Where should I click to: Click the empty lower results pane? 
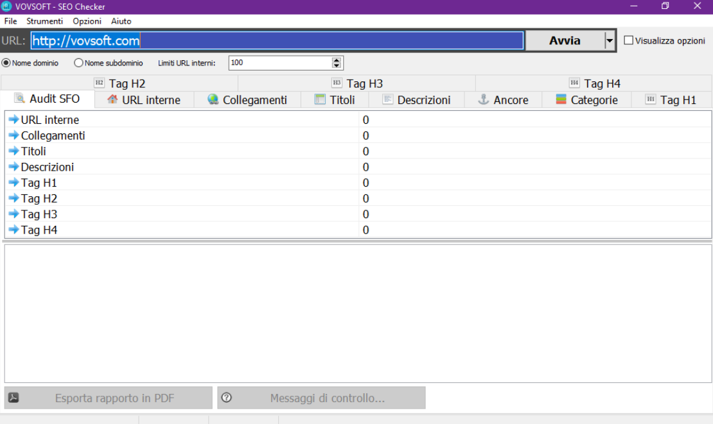point(358,314)
